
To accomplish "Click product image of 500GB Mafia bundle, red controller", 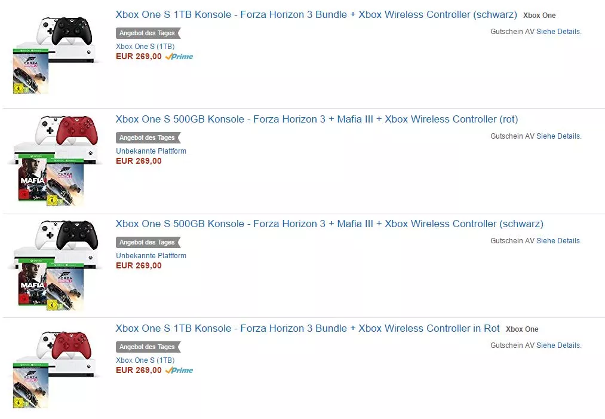I will click(x=53, y=160).
